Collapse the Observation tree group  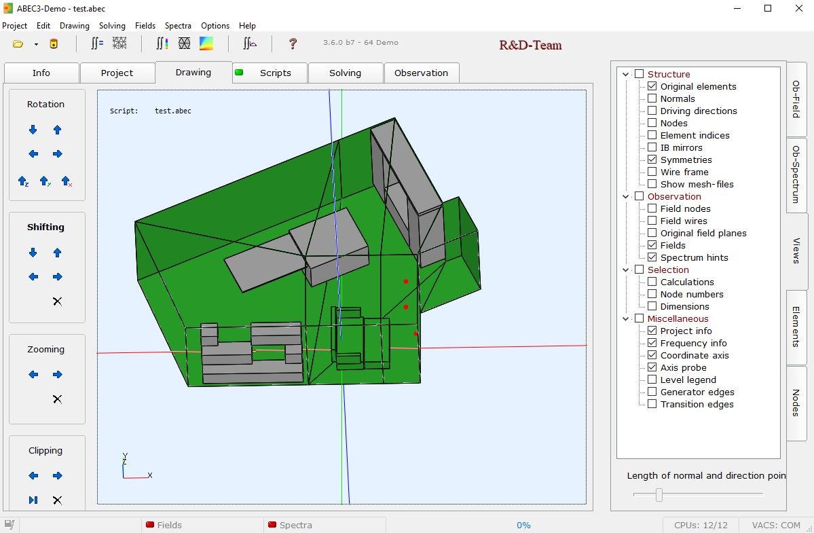pyautogui.click(x=625, y=196)
